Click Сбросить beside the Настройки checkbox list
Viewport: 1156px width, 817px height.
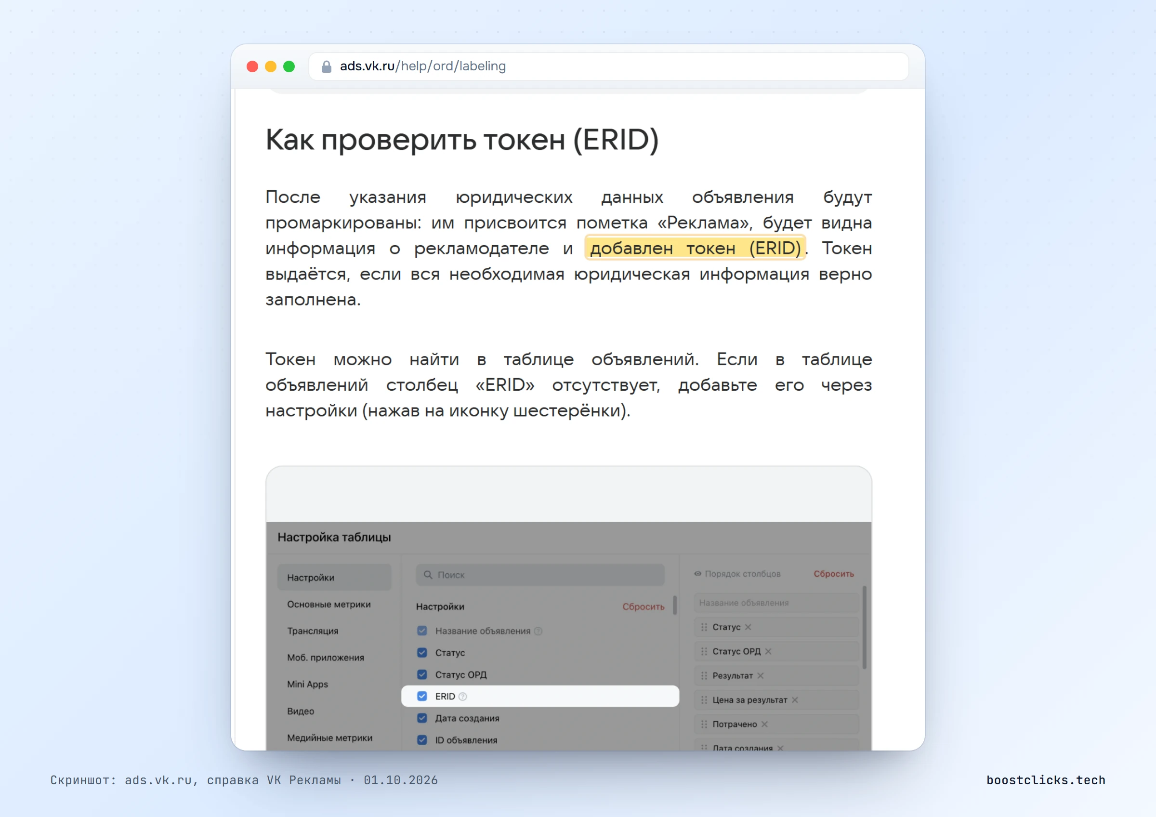coord(643,606)
